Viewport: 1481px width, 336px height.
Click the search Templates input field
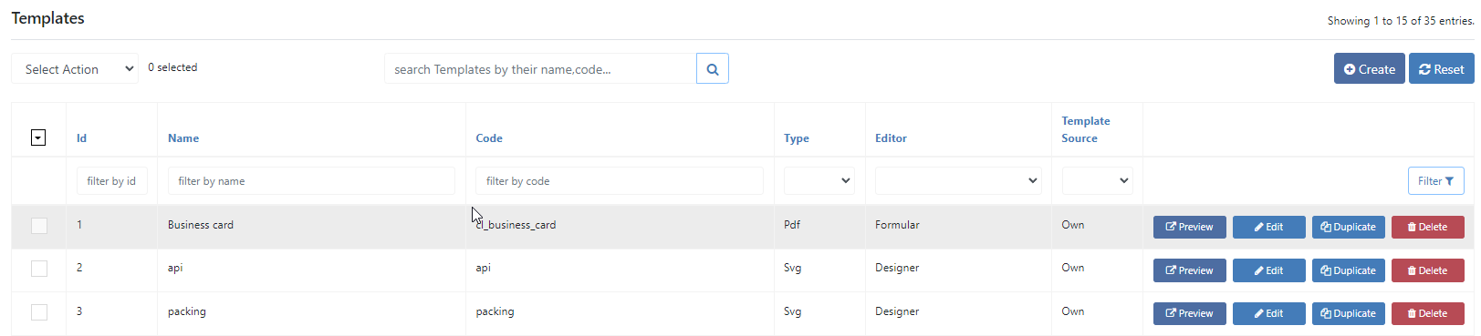540,68
